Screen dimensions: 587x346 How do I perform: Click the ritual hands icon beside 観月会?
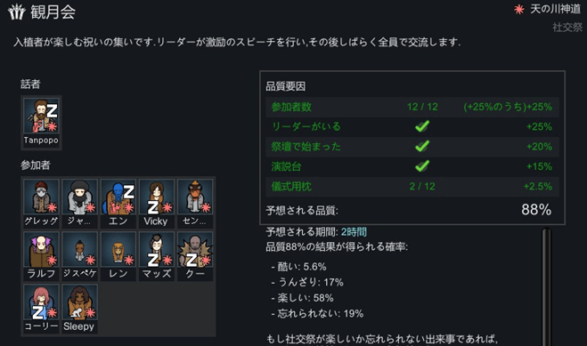pyautogui.click(x=16, y=12)
